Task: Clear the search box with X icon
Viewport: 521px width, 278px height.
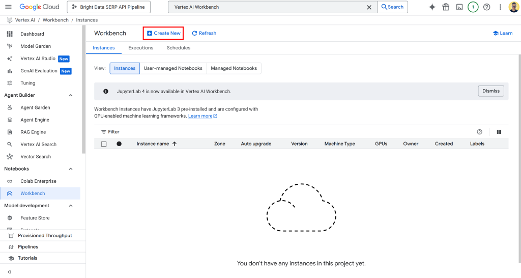Action: click(x=369, y=7)
